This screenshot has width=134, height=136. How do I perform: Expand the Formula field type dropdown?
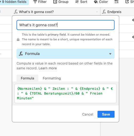[x=66, y=54]
